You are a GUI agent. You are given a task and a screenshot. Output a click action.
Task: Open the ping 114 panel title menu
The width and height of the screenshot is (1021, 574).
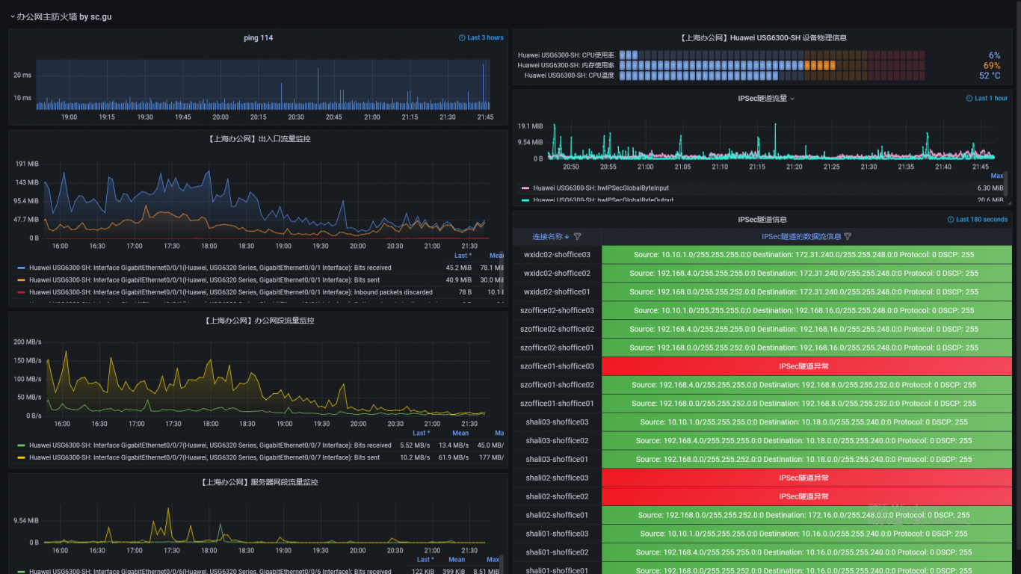click(x=258, y=37)
